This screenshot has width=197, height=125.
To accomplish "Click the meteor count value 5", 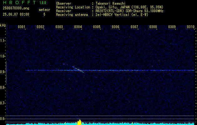I will pyautogui.click(x=44, y=14).
